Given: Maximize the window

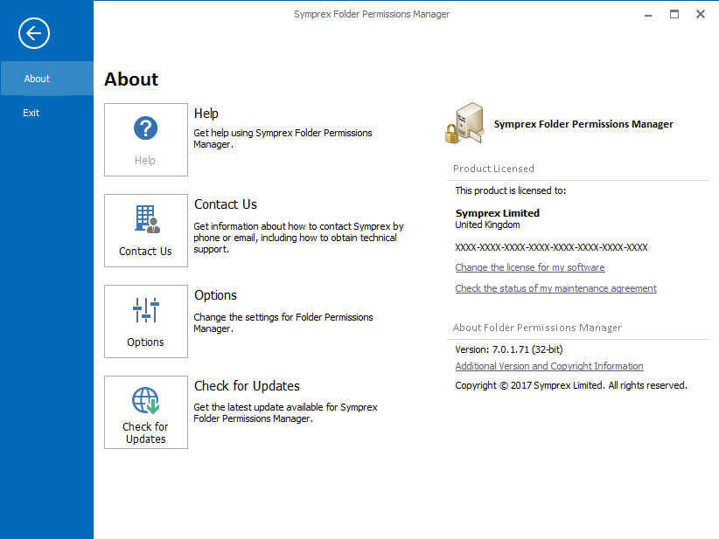Looking at the screenshot, I should [674, 14].
